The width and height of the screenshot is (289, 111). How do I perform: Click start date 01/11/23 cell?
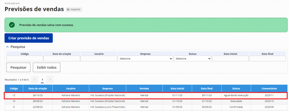tap(177, 96)
